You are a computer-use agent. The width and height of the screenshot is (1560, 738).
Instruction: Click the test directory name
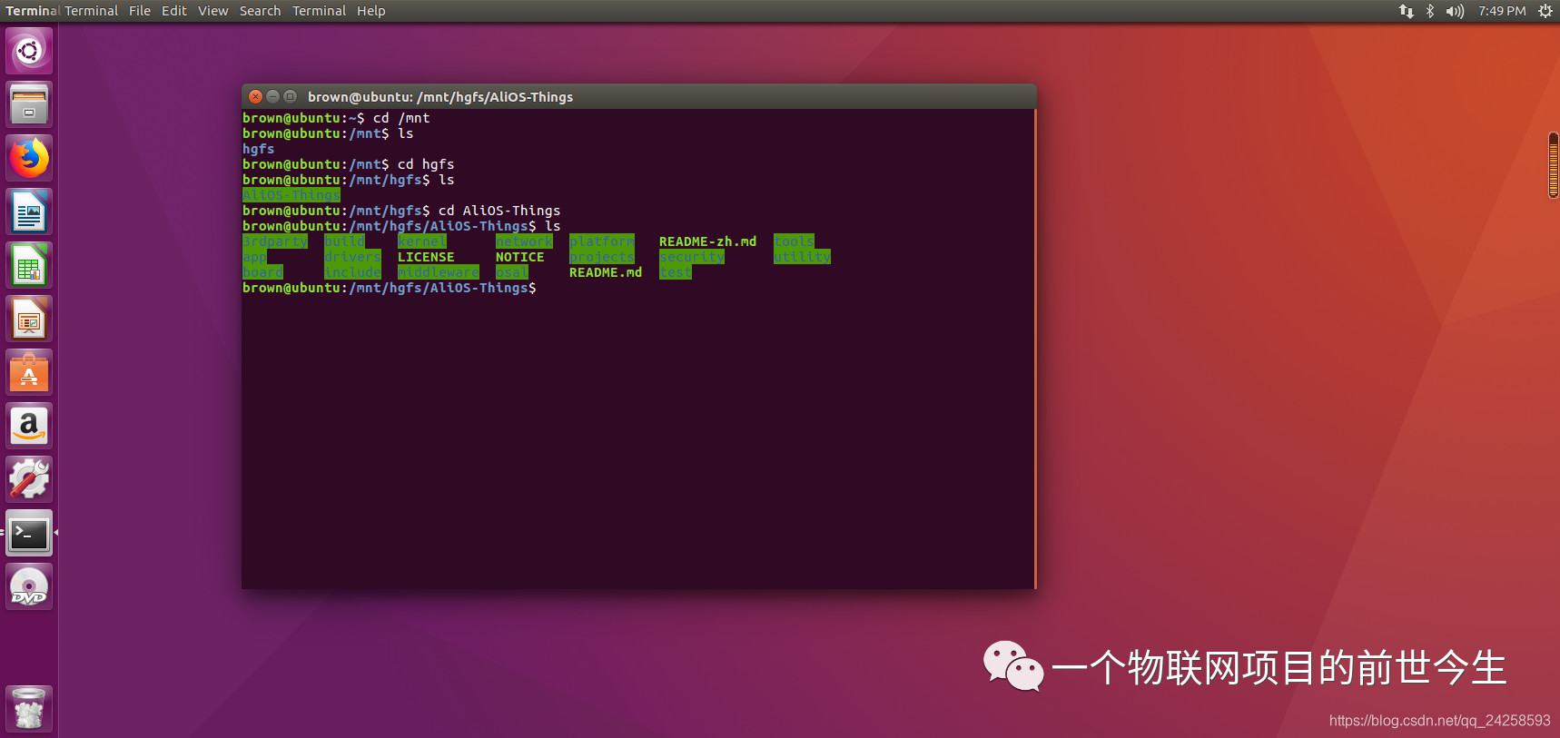(x=676, y=272)
